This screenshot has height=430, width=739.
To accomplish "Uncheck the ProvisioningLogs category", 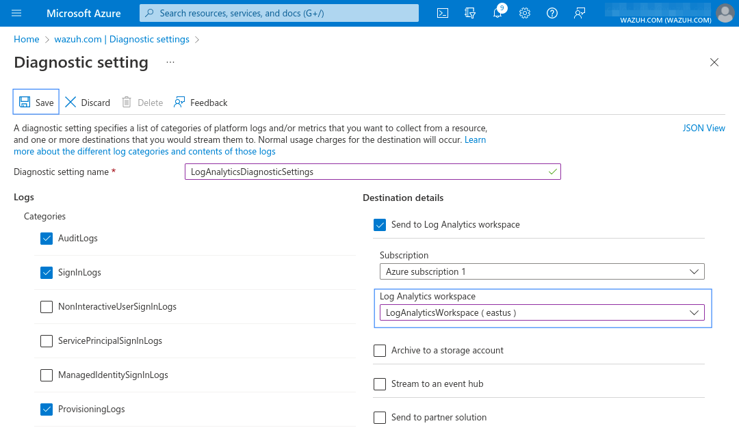I will click(x=47, y=409).
